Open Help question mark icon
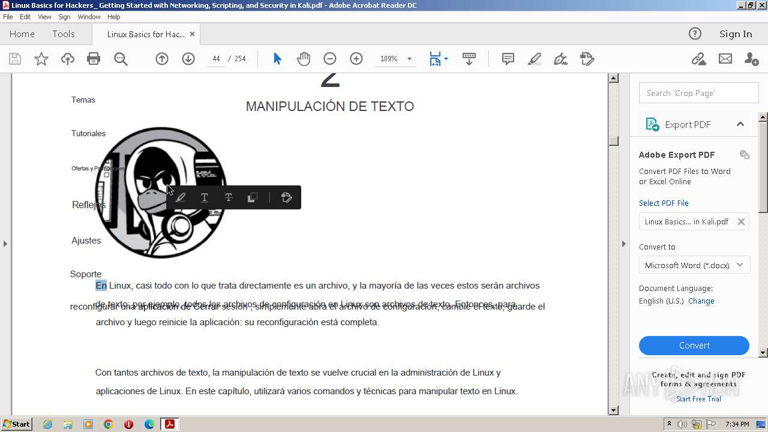Image resolution: width=768 pixels, height=432 pixels. tap(695, 34)
